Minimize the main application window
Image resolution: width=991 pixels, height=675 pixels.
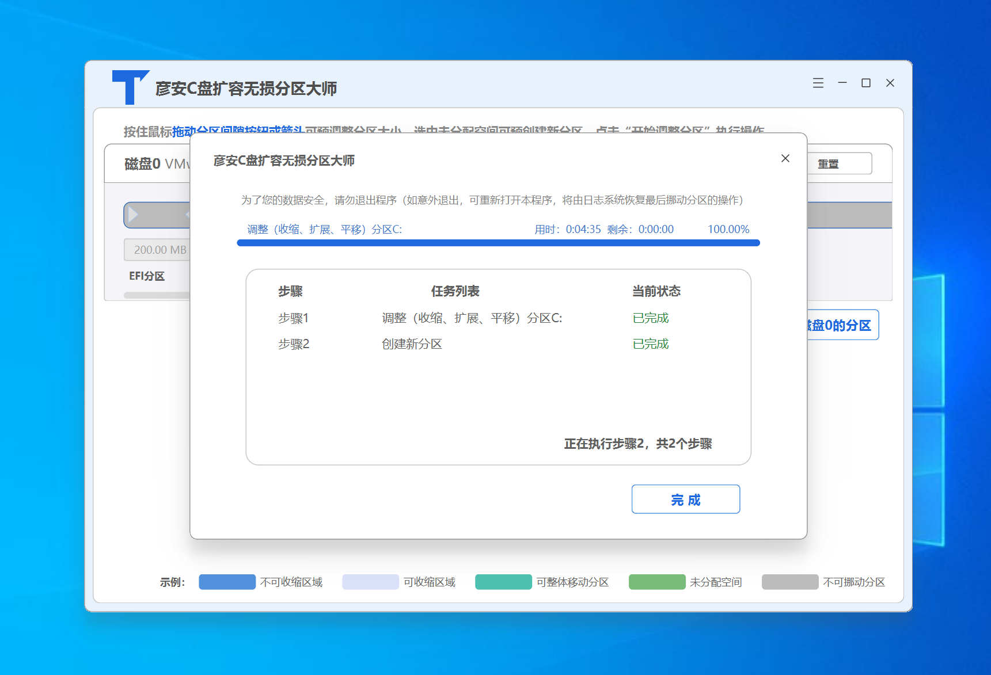coord(842,83)
